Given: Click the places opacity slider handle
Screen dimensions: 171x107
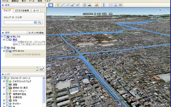Looking at the screenshot, I should coord(37,69).
